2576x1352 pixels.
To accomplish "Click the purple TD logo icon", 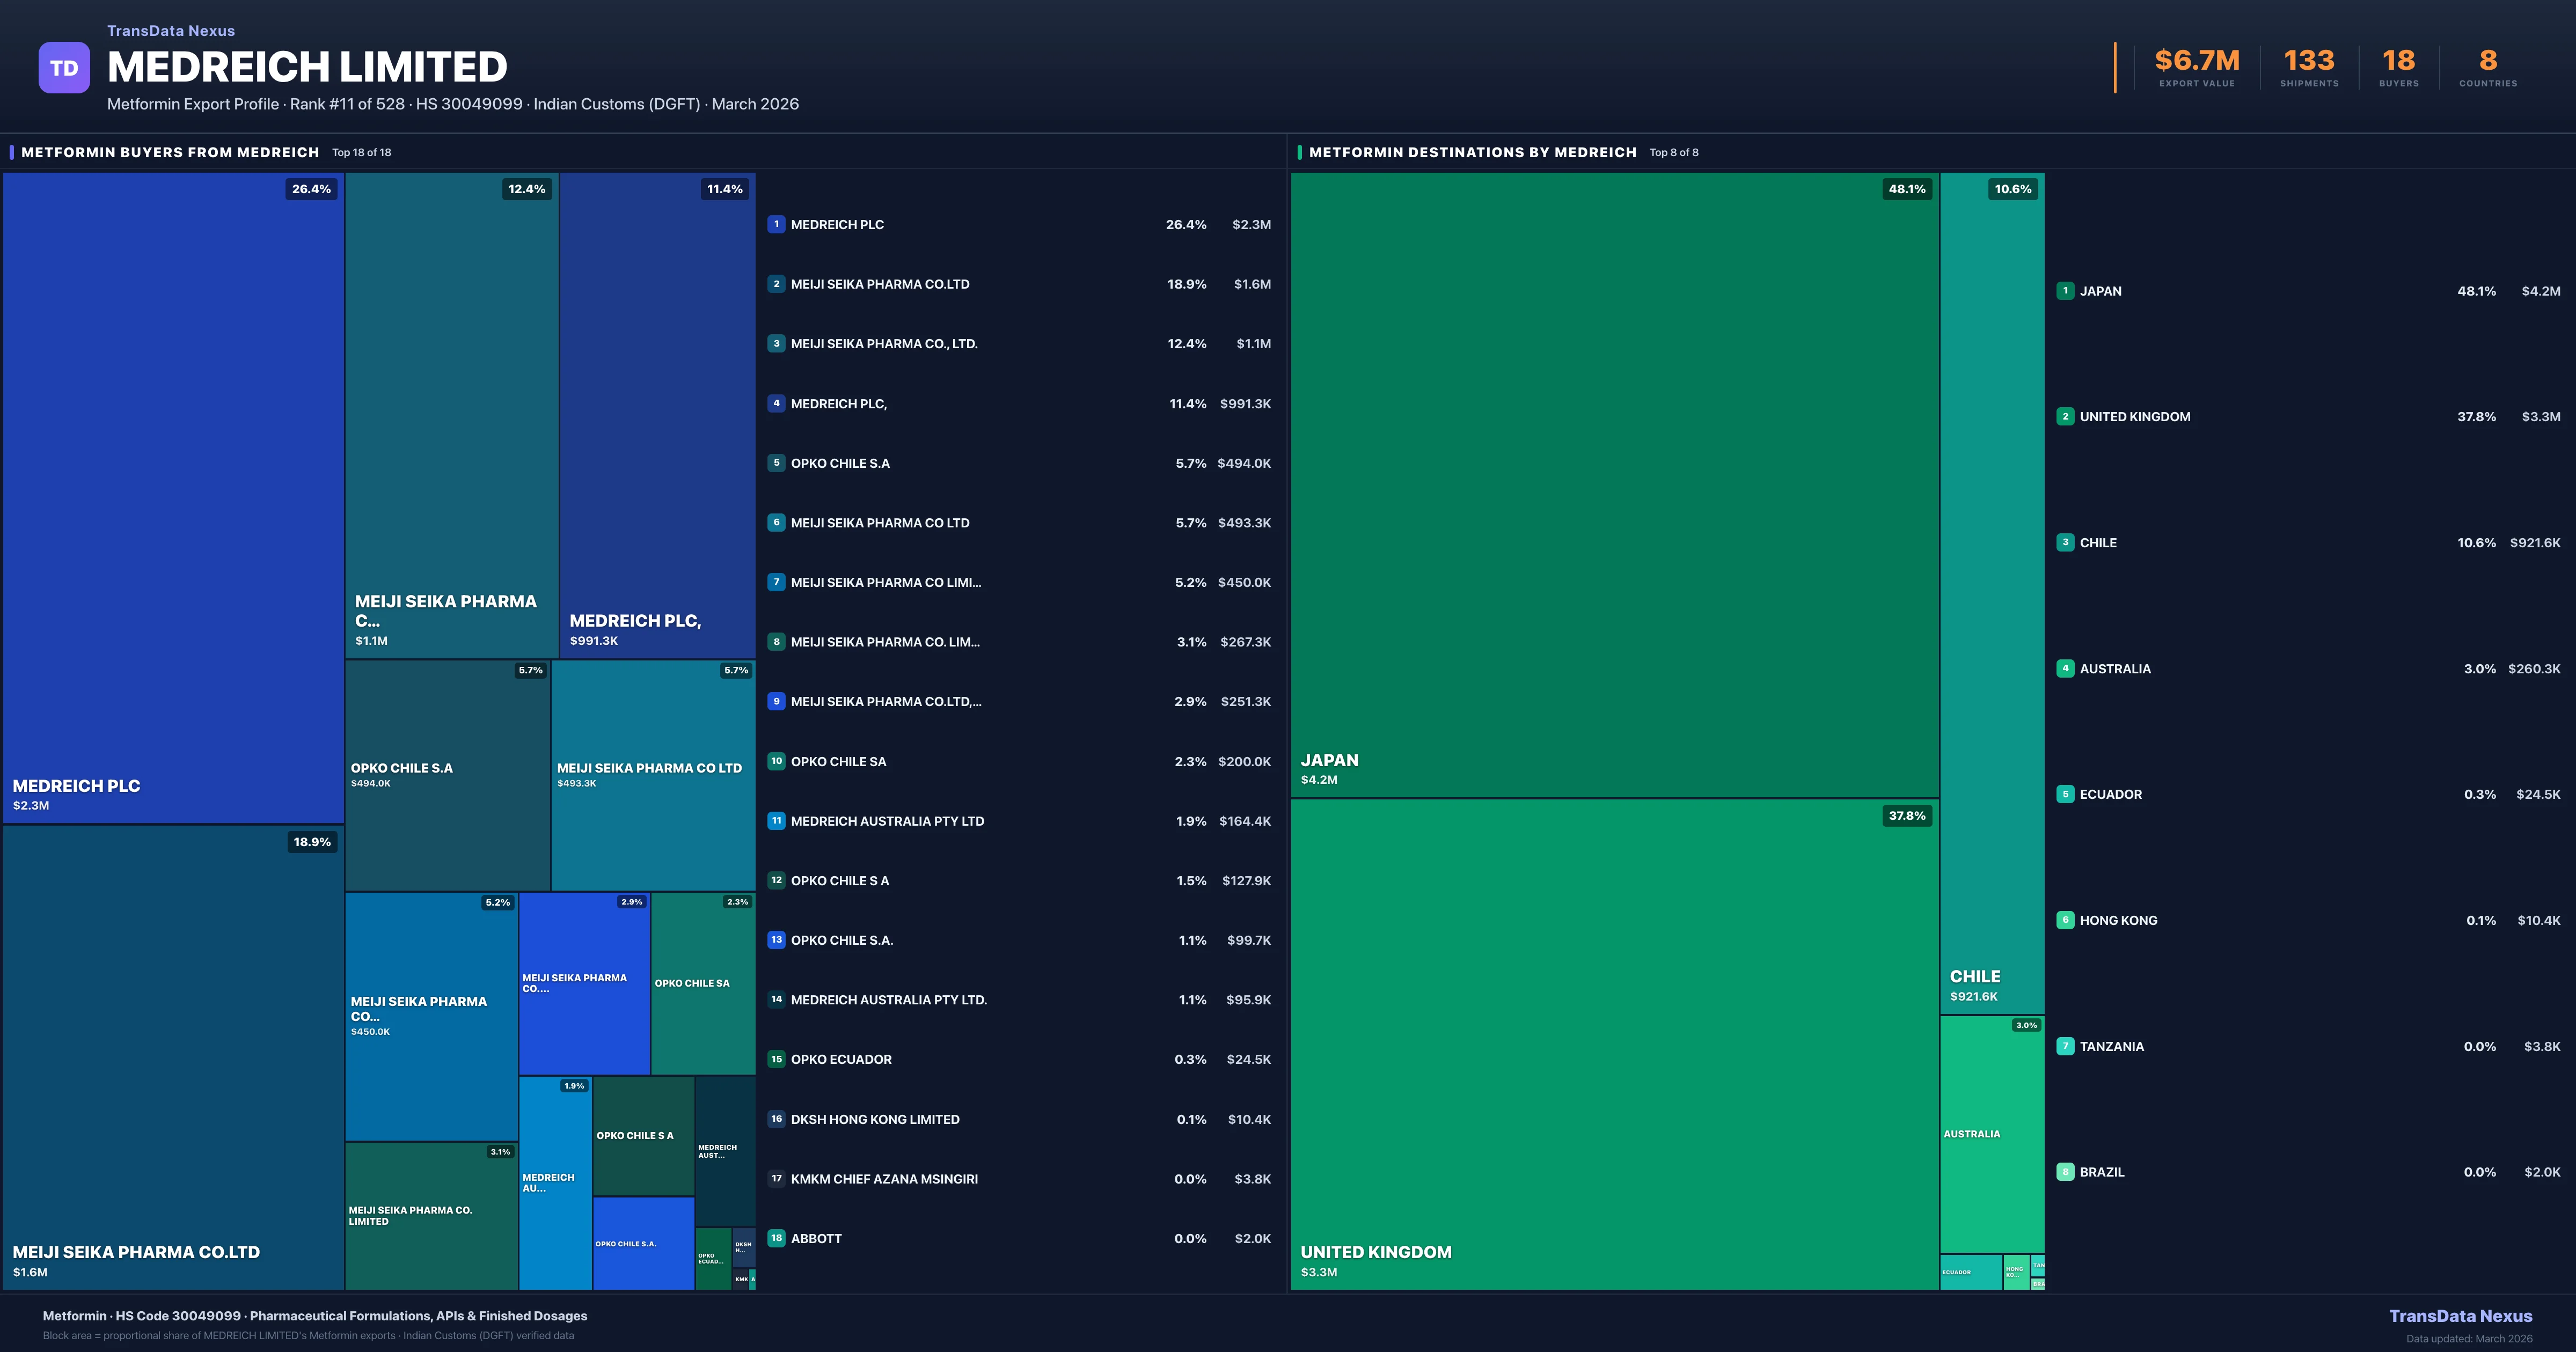I will point(64,68).
